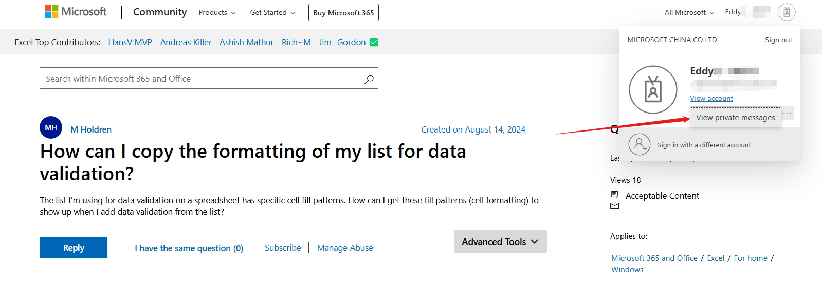This screenshot has width=822, height=281.
Task: Click the sign in with different account icon
Action: (x=640, y=145)
